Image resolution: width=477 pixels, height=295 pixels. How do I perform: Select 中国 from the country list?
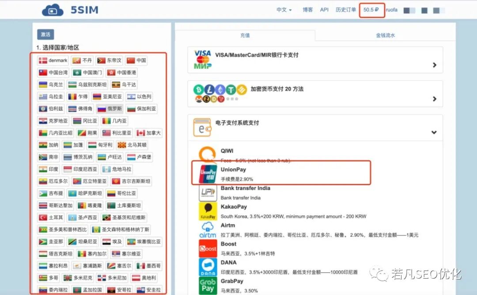136,60
